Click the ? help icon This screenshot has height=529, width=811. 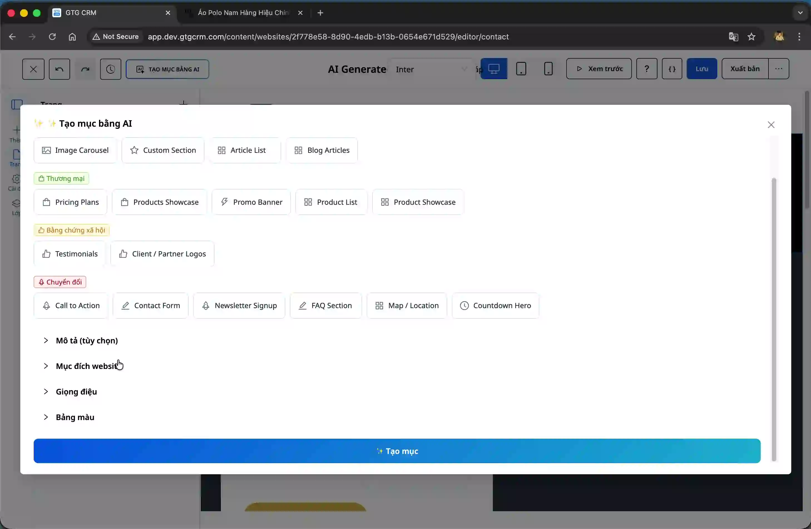coord(646,69)
